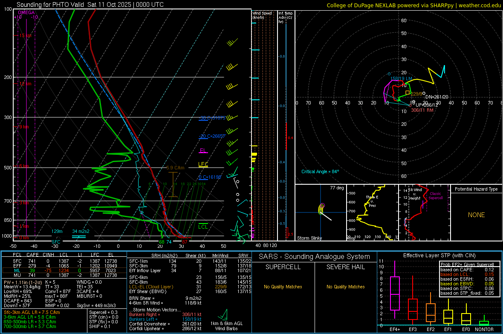Click the 'DCAPE = 843' value
Screen dimensions: 503x334
click(x=17, y=301)
